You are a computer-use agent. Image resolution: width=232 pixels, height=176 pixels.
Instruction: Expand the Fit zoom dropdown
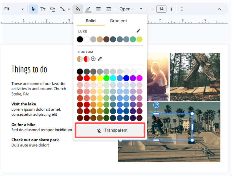[x=23, y=9]
